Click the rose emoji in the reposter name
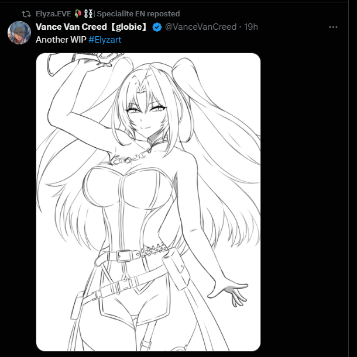The width and height of the screenshot is (357, 357). (80, 13)
